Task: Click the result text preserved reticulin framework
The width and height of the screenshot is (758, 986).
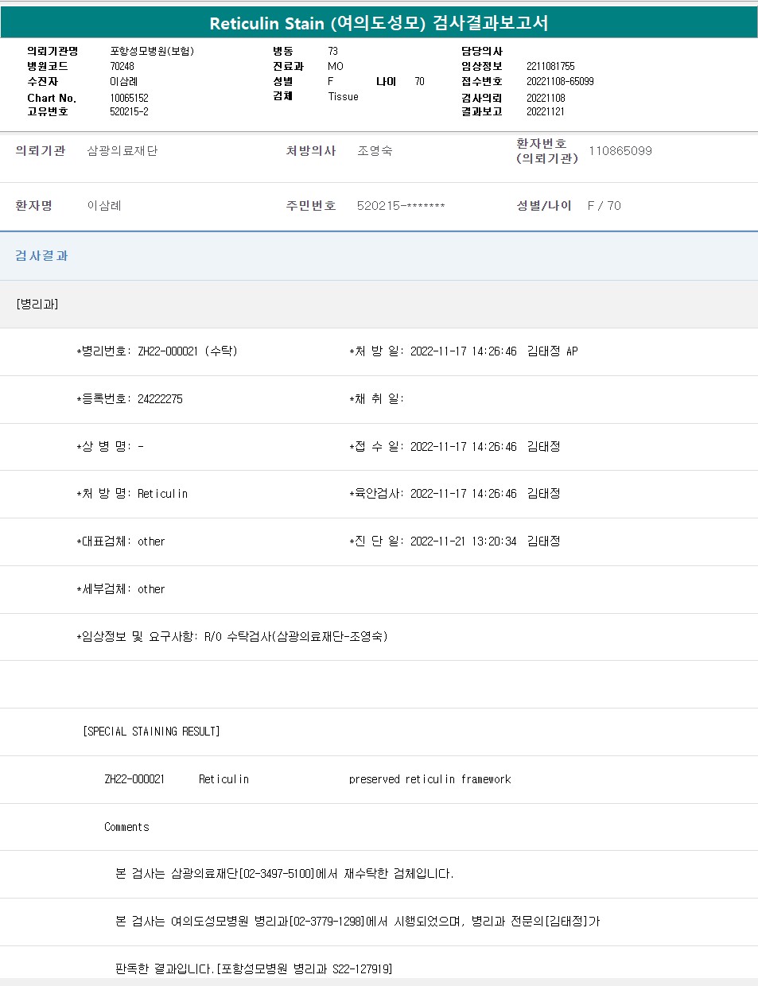Action: tap(430, 779)
